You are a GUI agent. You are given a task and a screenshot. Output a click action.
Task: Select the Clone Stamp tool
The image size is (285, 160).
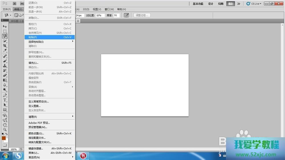point(5,65)
